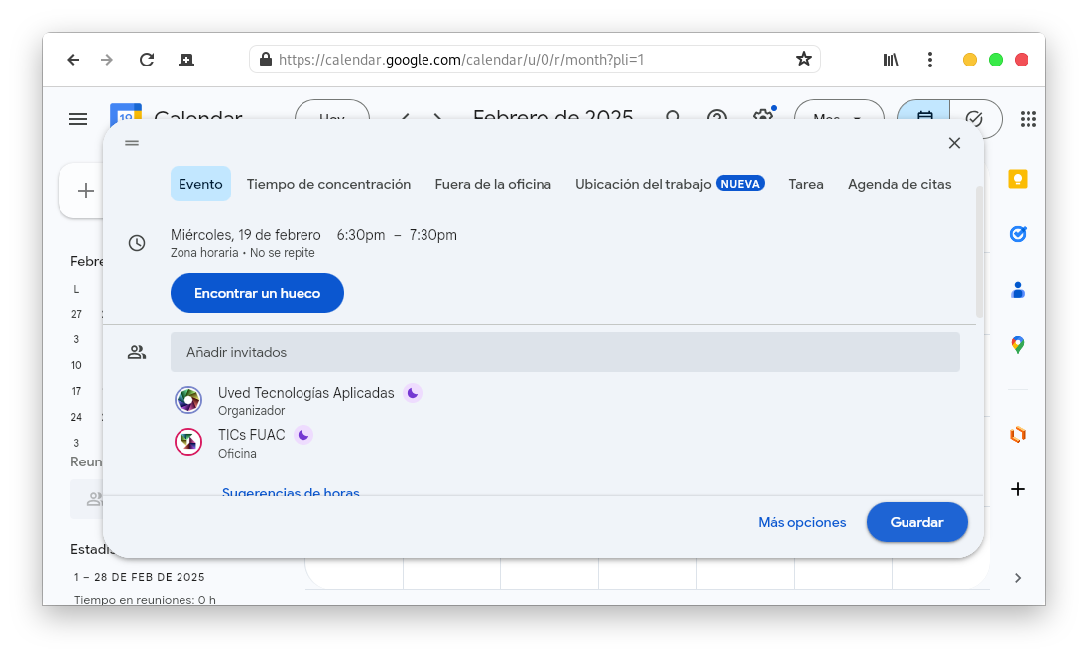Open Google Maps in side panel
This screenshot has height=658, width=1088.
point(1017,345)
